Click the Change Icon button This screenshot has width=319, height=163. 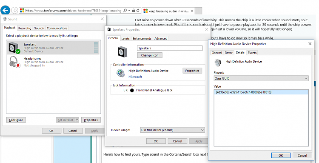[x=150, y=55]
